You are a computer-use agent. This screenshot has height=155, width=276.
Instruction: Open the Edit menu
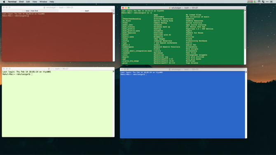pyautogui.click(x=28, y=2)
